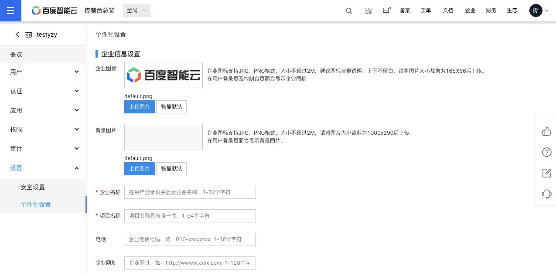This screenshot has width=556, height=273.
Task: Open the QR code icon
Action: coord(368,10)
